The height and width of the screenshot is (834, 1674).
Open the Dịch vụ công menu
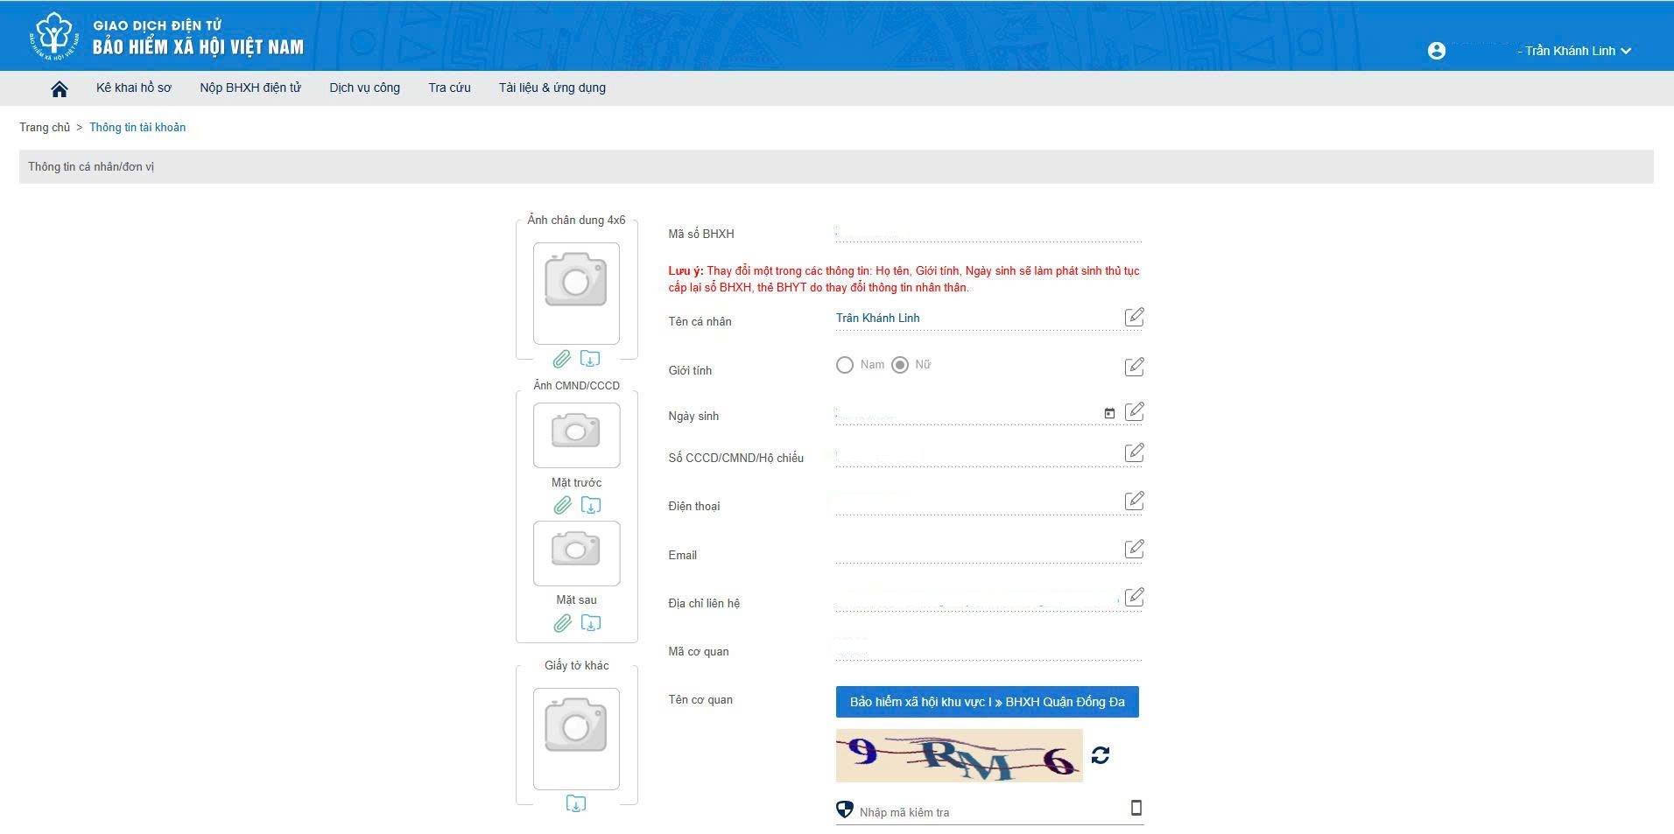pyautogui.click(x=364, y=88)
